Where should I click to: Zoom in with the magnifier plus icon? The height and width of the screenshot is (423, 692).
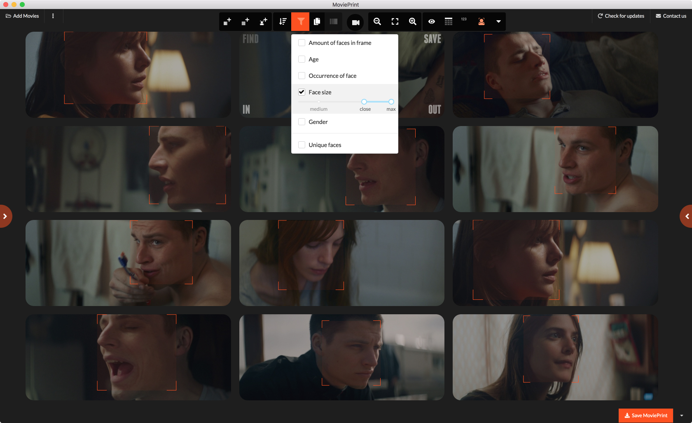(412, 21)
